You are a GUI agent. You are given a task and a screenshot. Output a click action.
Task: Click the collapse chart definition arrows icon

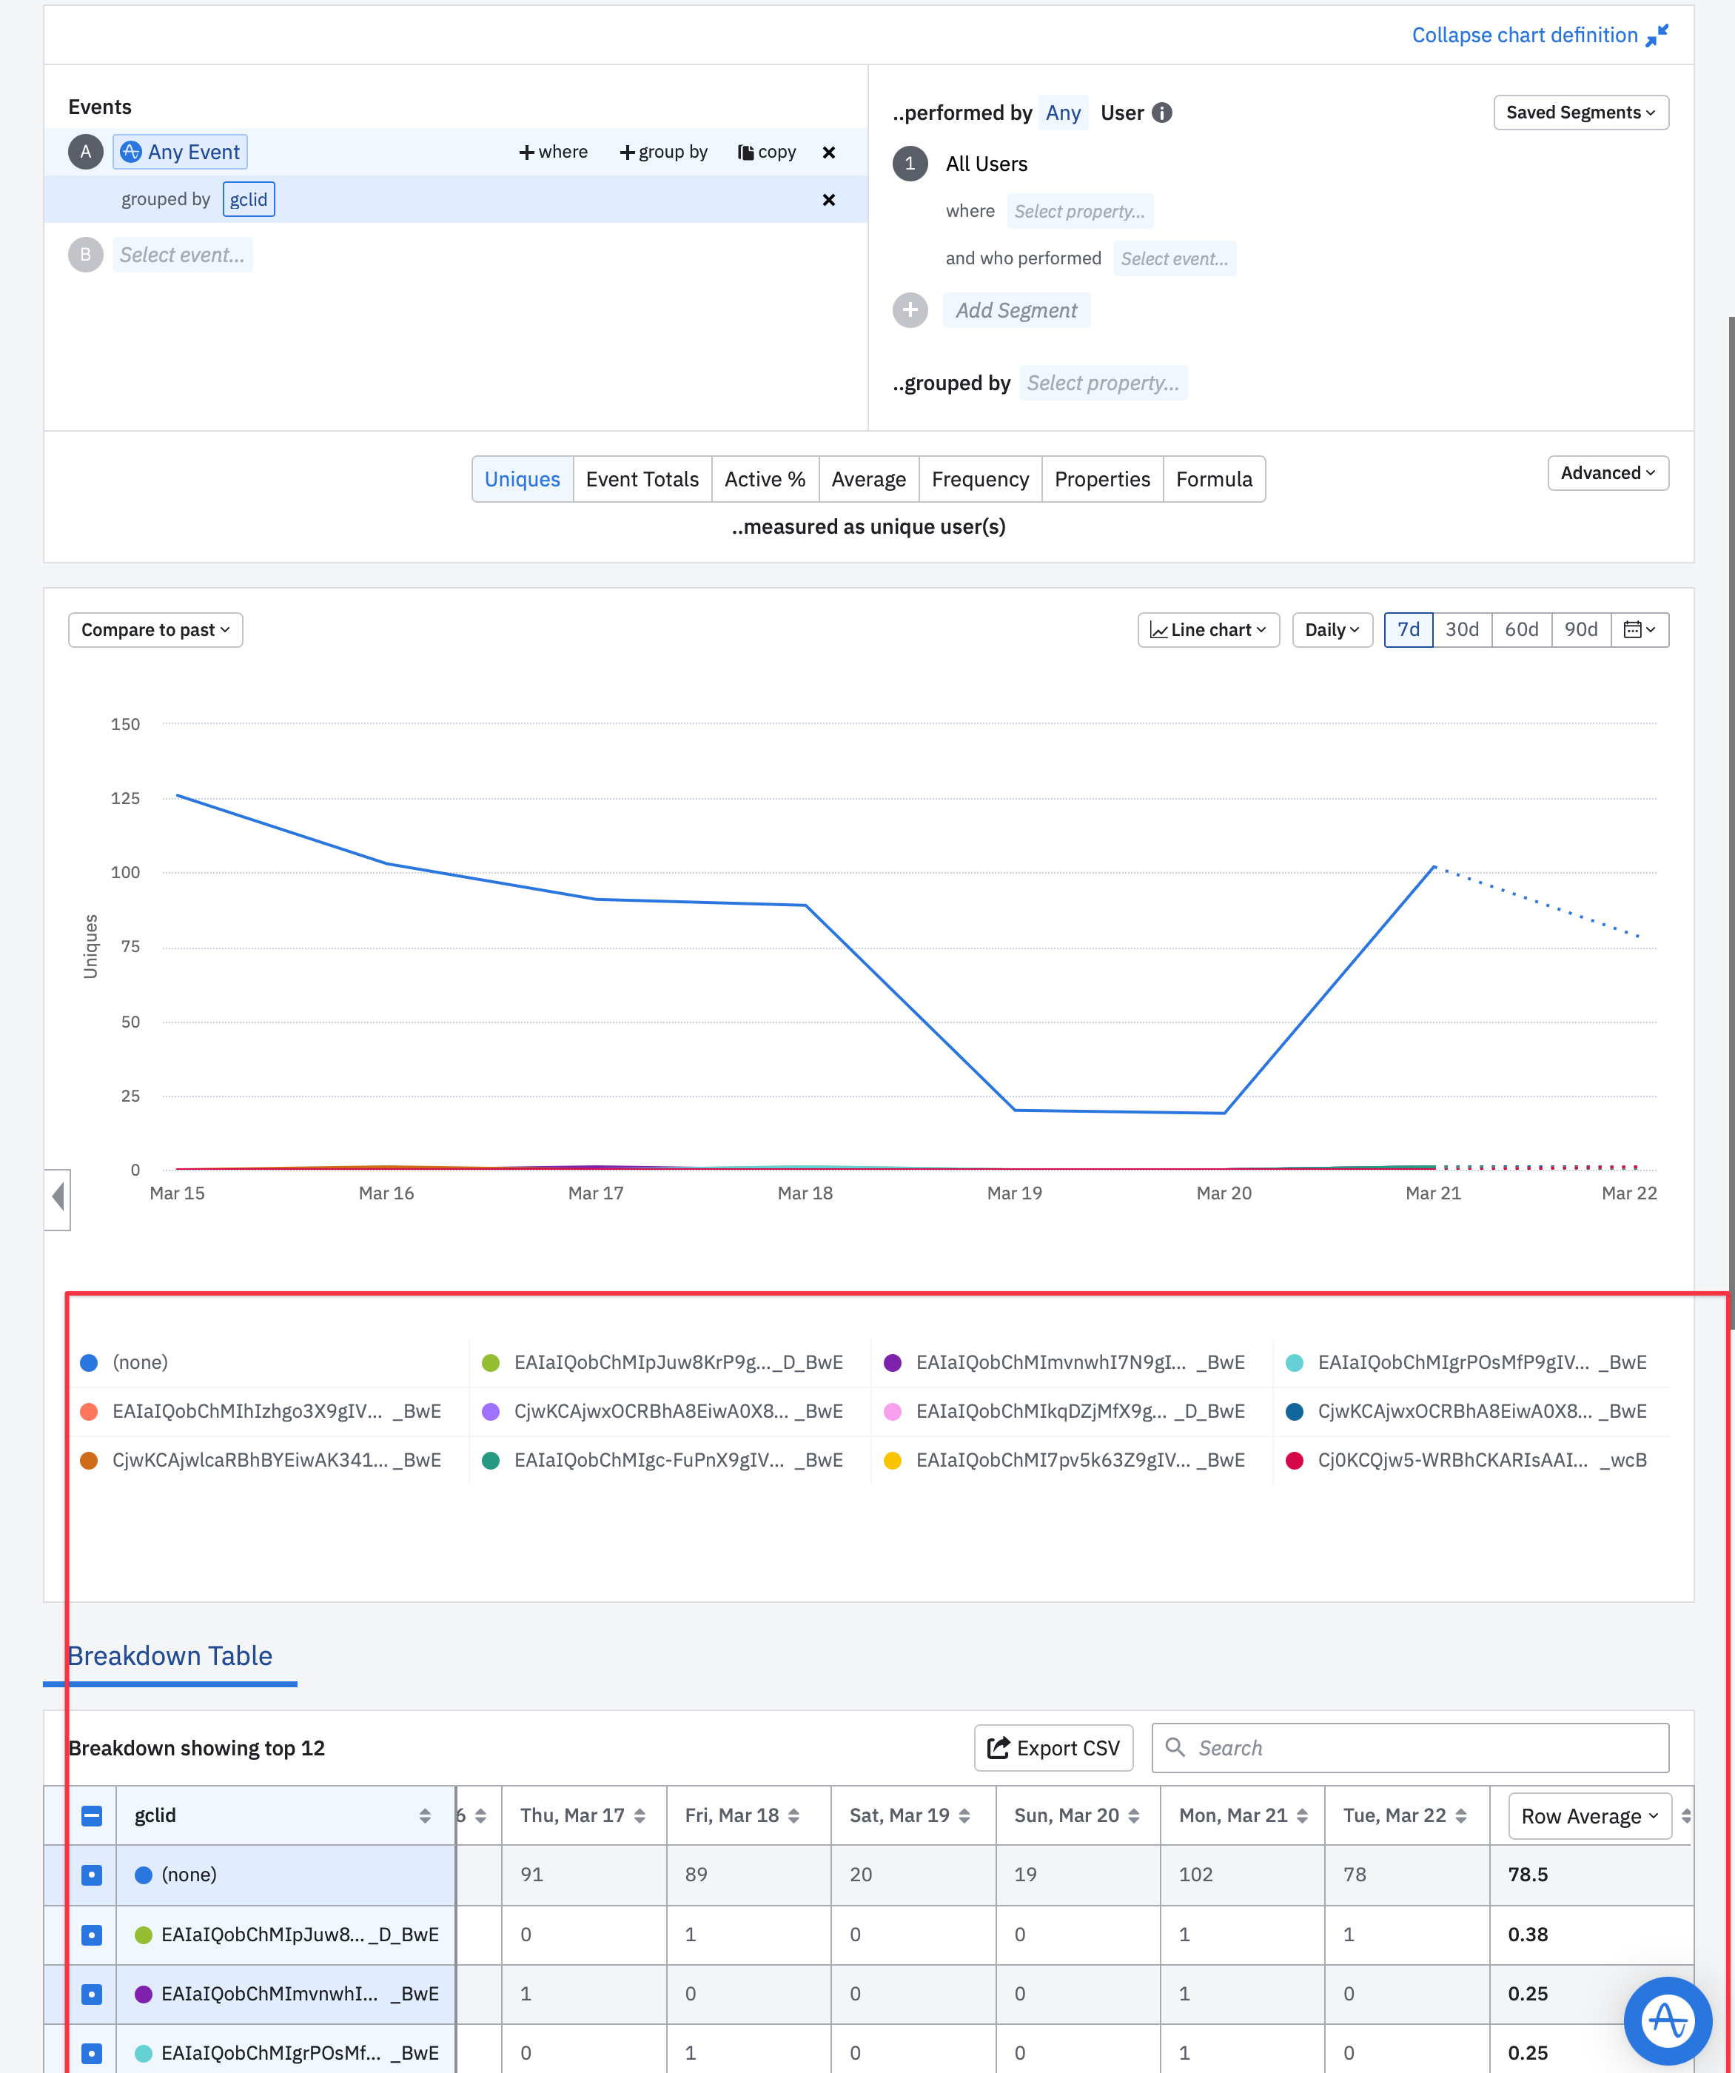(1657, 35)
